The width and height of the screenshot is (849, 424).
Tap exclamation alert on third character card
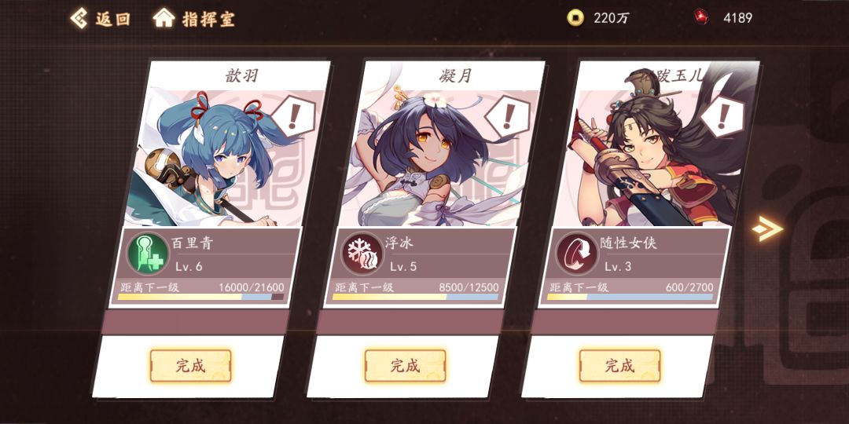(x=723, y=115)
